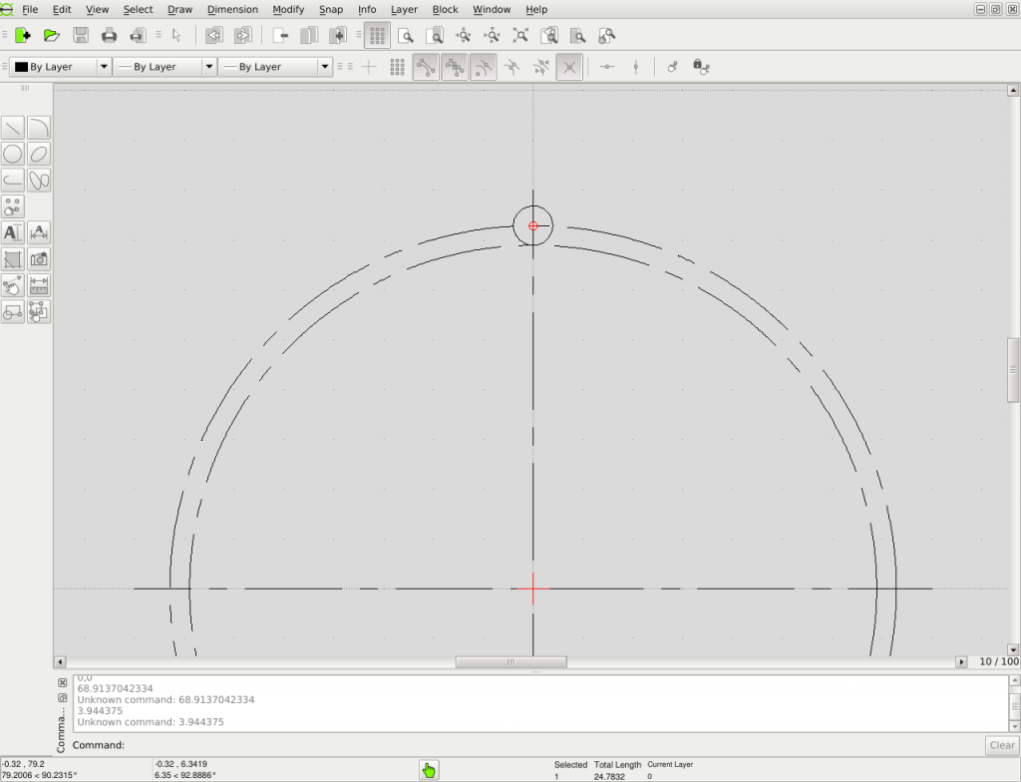The image size is (1021, 782).
Task: Toggle the grid display button
Action: (377, 35)
